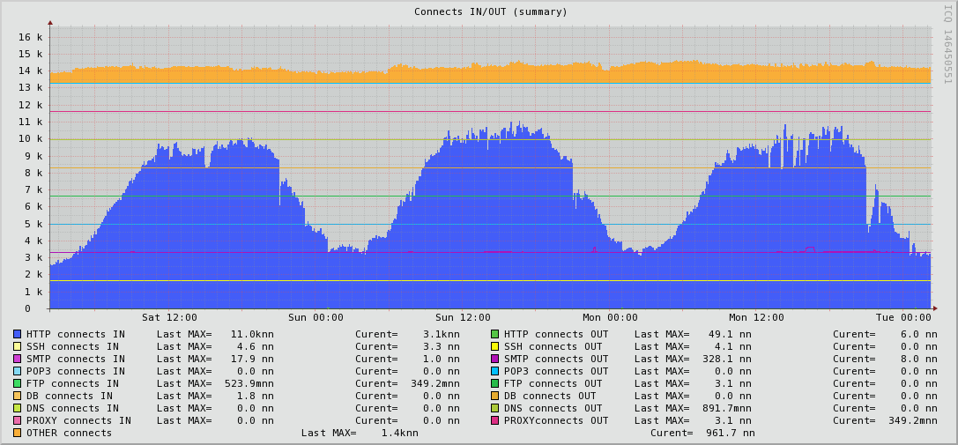Click the HTTP connects IN blue swatch
The image size is (958, 445).
point(17,334)
